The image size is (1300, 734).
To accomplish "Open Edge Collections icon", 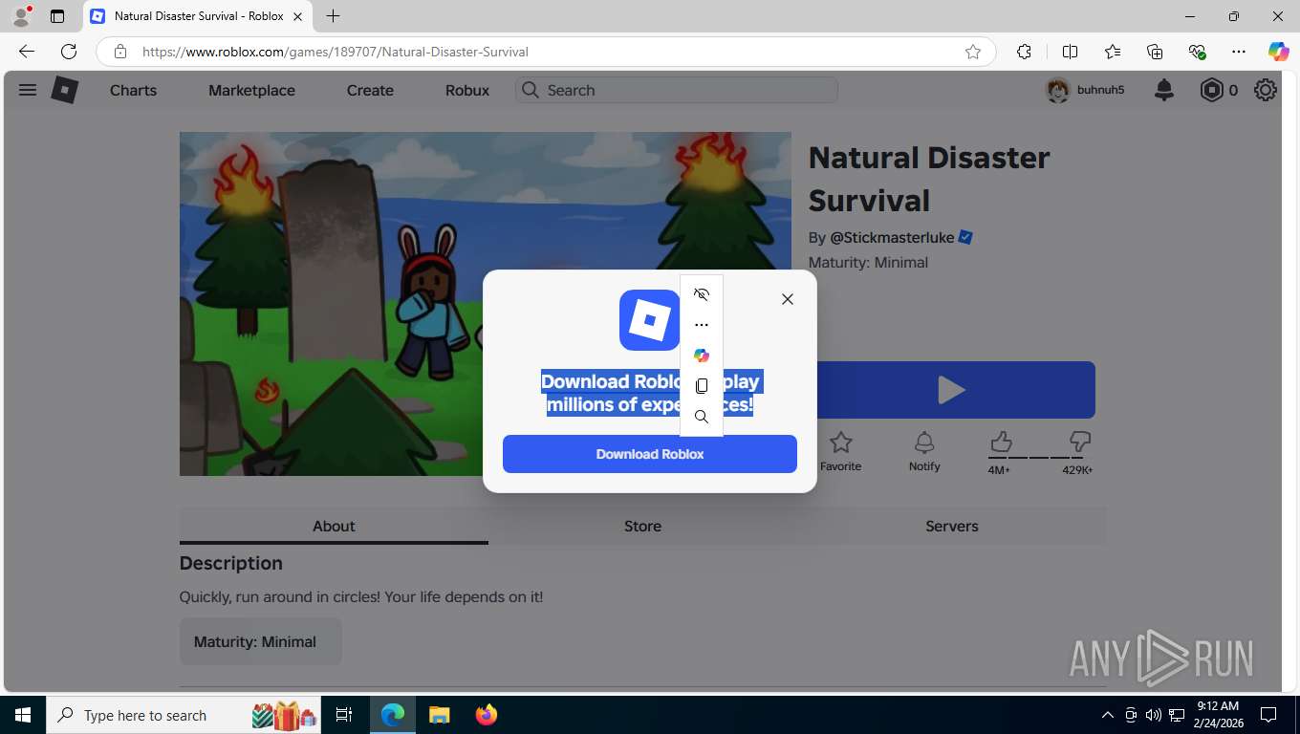I will (1155, 52).
